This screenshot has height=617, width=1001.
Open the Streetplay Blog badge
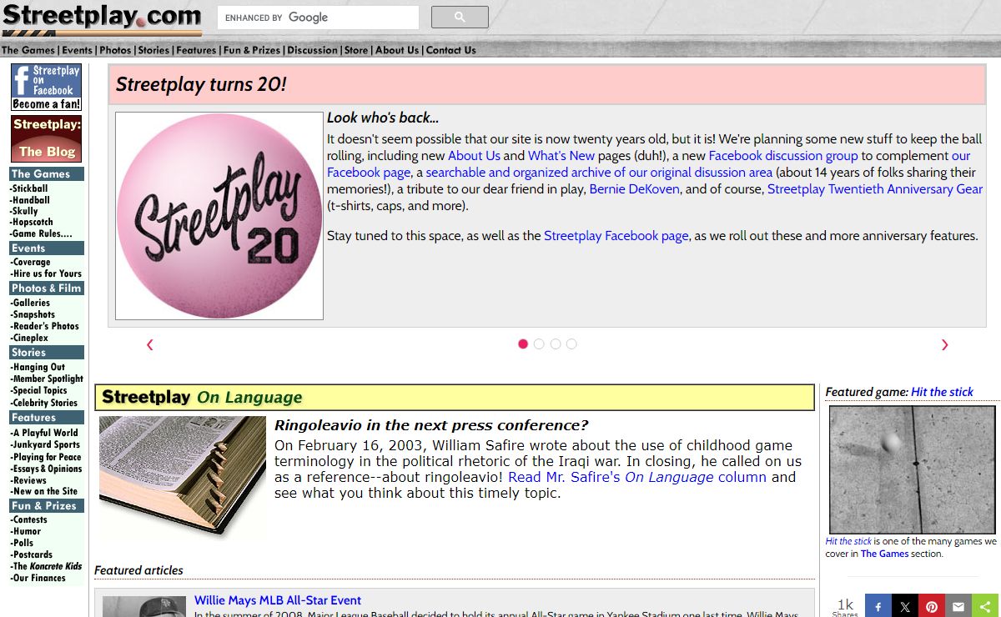coord(46,138)
